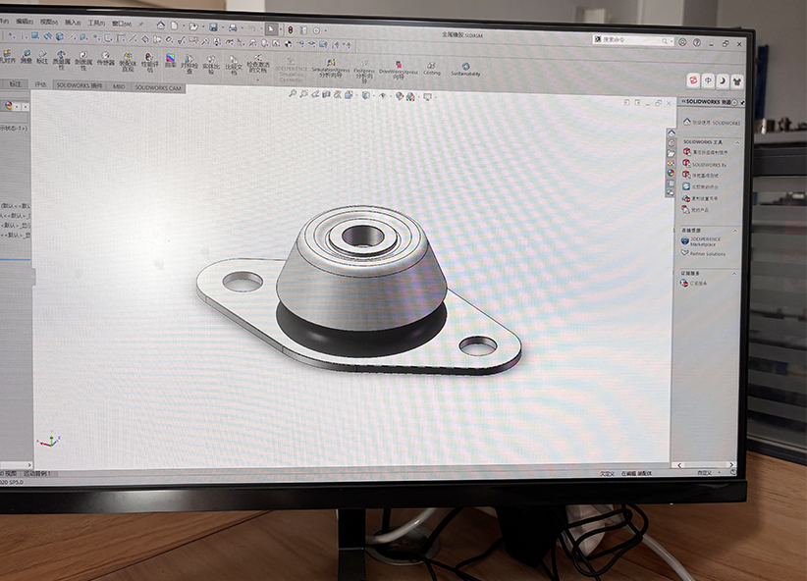
Task: Open the Design Library folder icon in the task pane
Action: (x=672, y=153)
